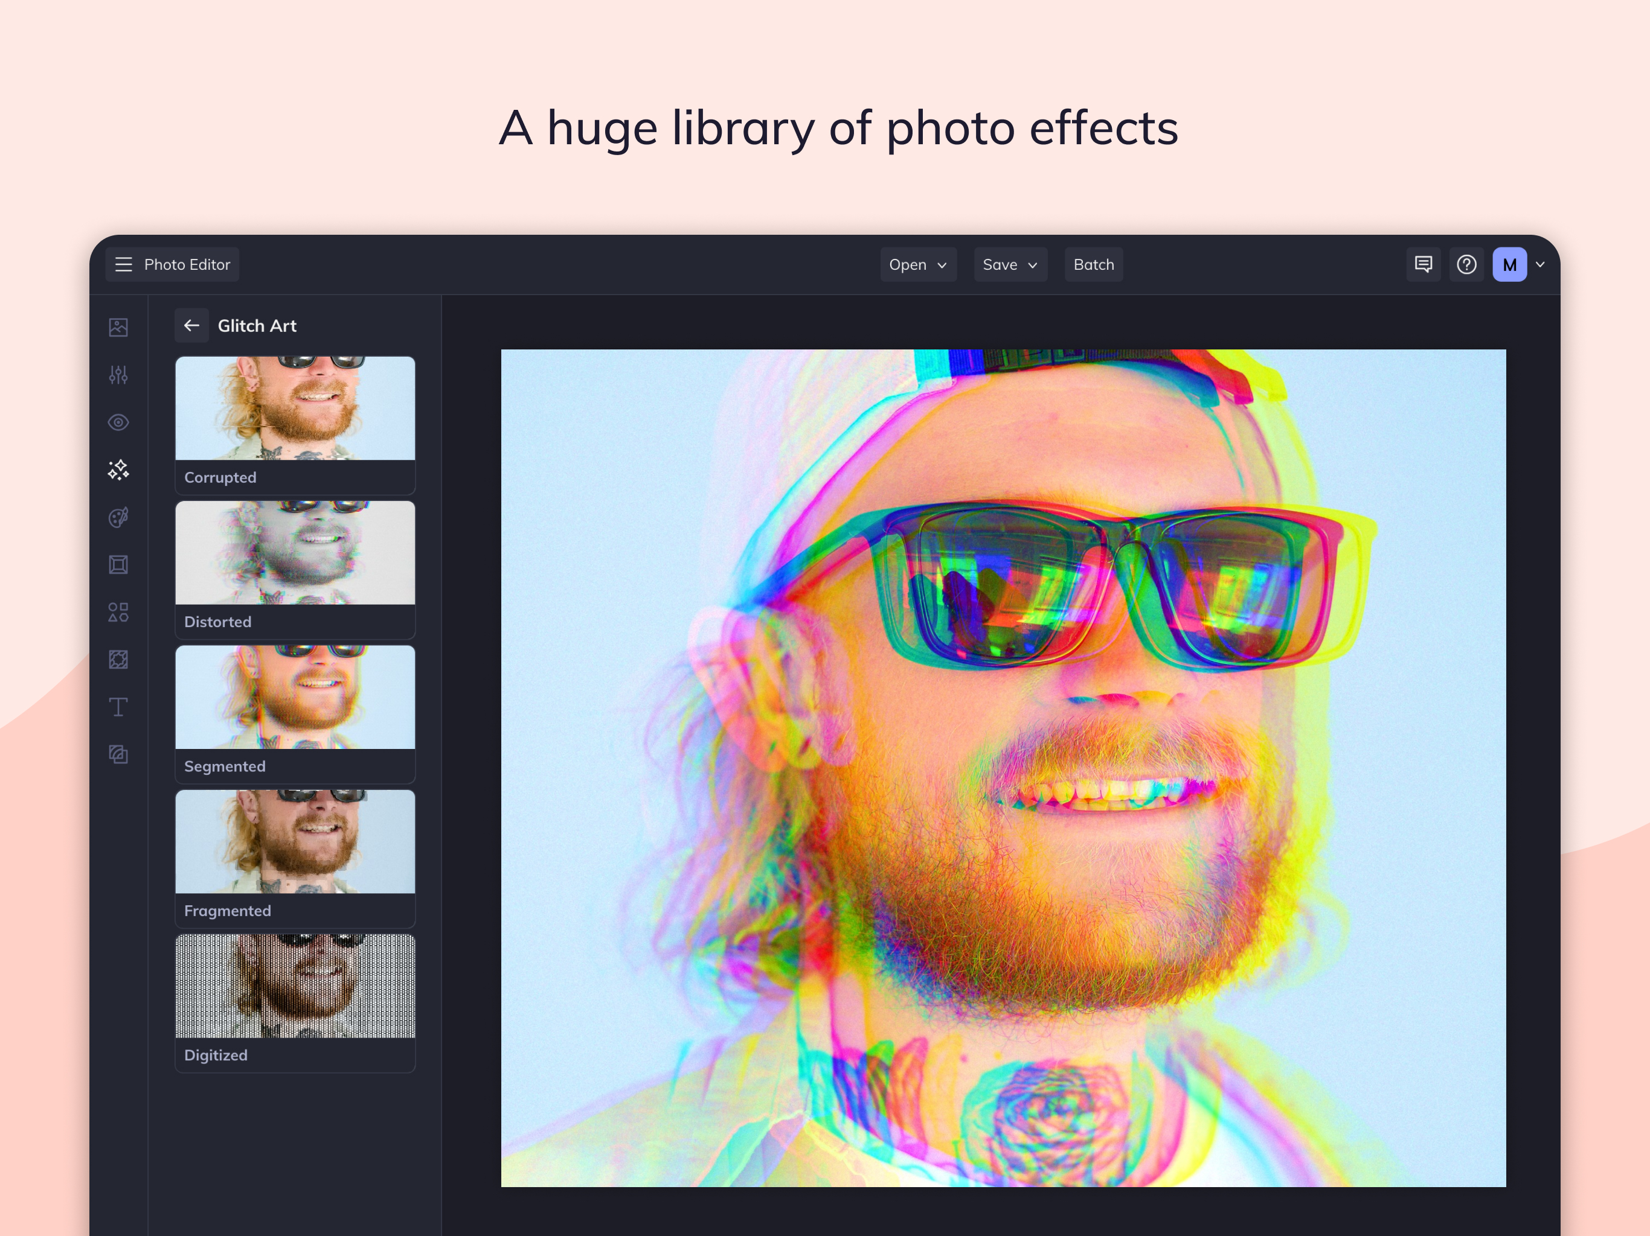Open the Open dropdown menu
Image resolution: width=1650 pixels, height=1236 pixels.
tap(918, 265)
